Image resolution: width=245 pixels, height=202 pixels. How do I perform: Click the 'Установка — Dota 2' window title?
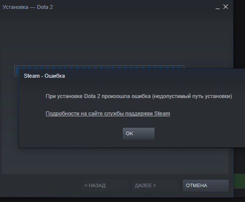[28, 7]
